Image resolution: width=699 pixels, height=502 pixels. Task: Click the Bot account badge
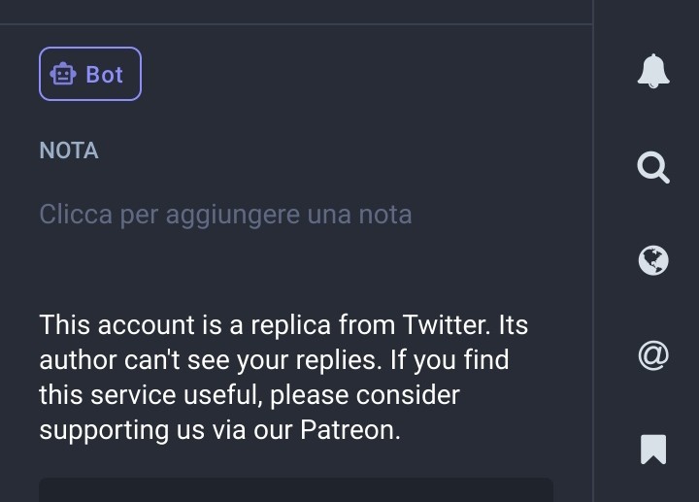90,74
